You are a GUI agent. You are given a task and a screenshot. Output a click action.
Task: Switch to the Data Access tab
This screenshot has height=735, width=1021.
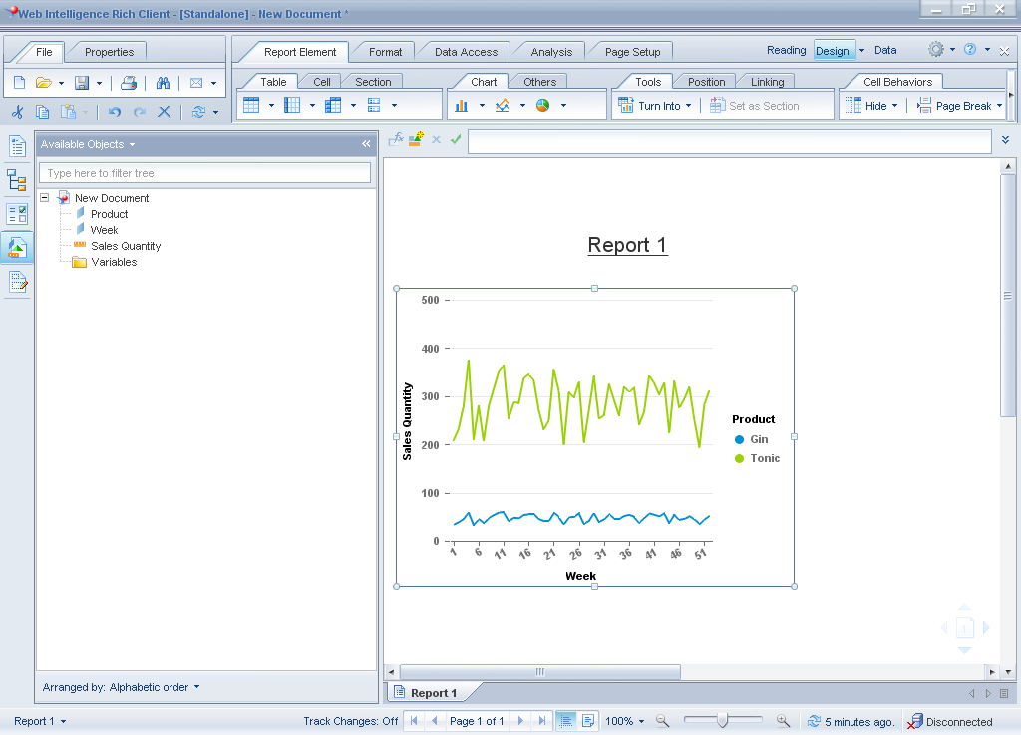click(x=466, y=52)
